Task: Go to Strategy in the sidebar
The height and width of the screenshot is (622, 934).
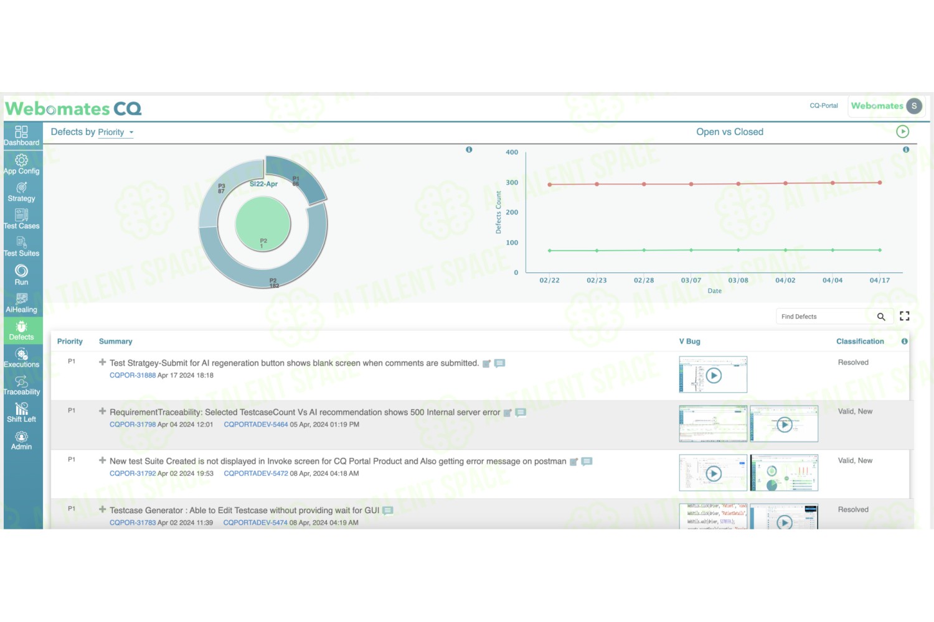Action: pyautogui.click(x=22, y=192)
